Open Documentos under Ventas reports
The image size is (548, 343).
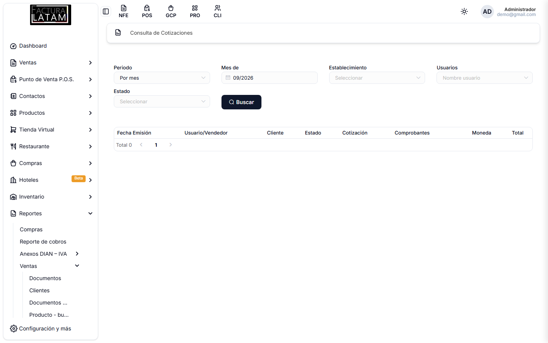tap(45, 278)
